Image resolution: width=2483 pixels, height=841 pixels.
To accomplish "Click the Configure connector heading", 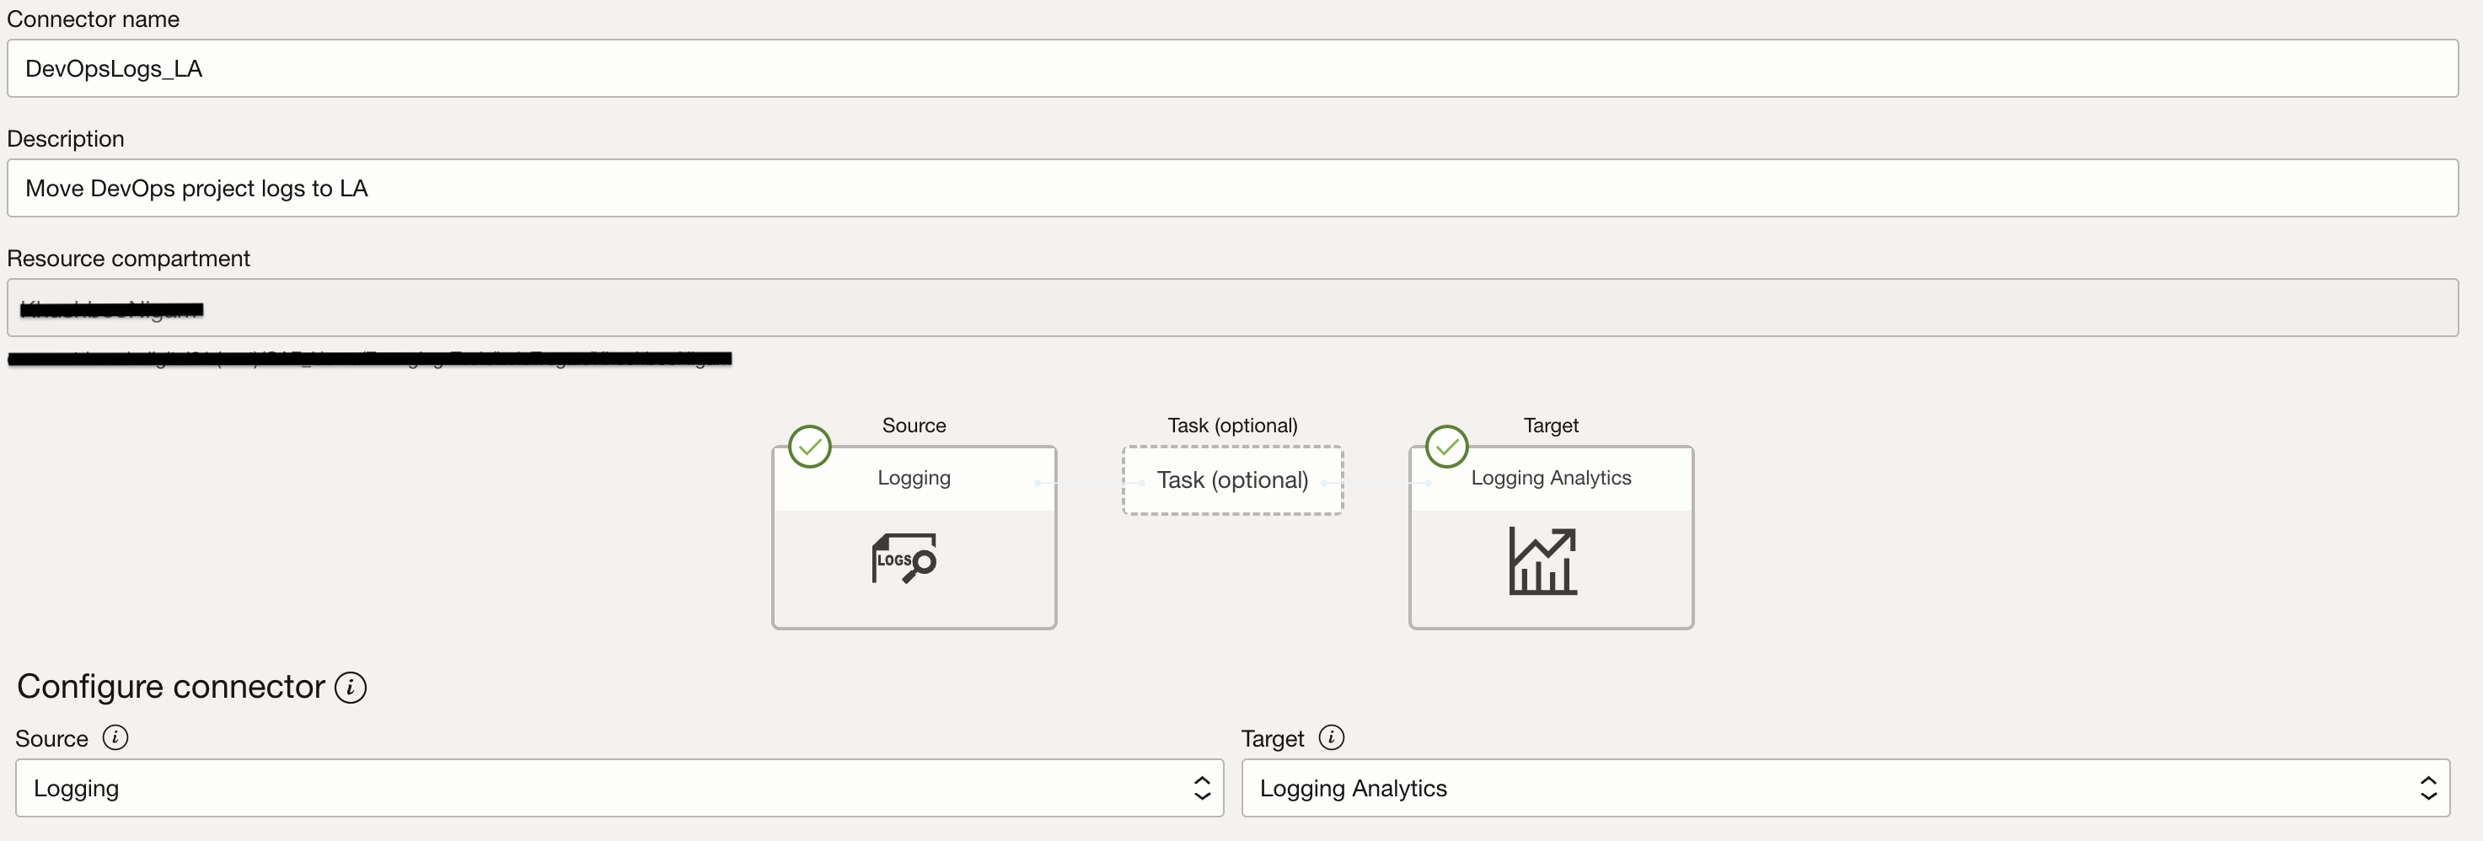I will pos(170,687).
